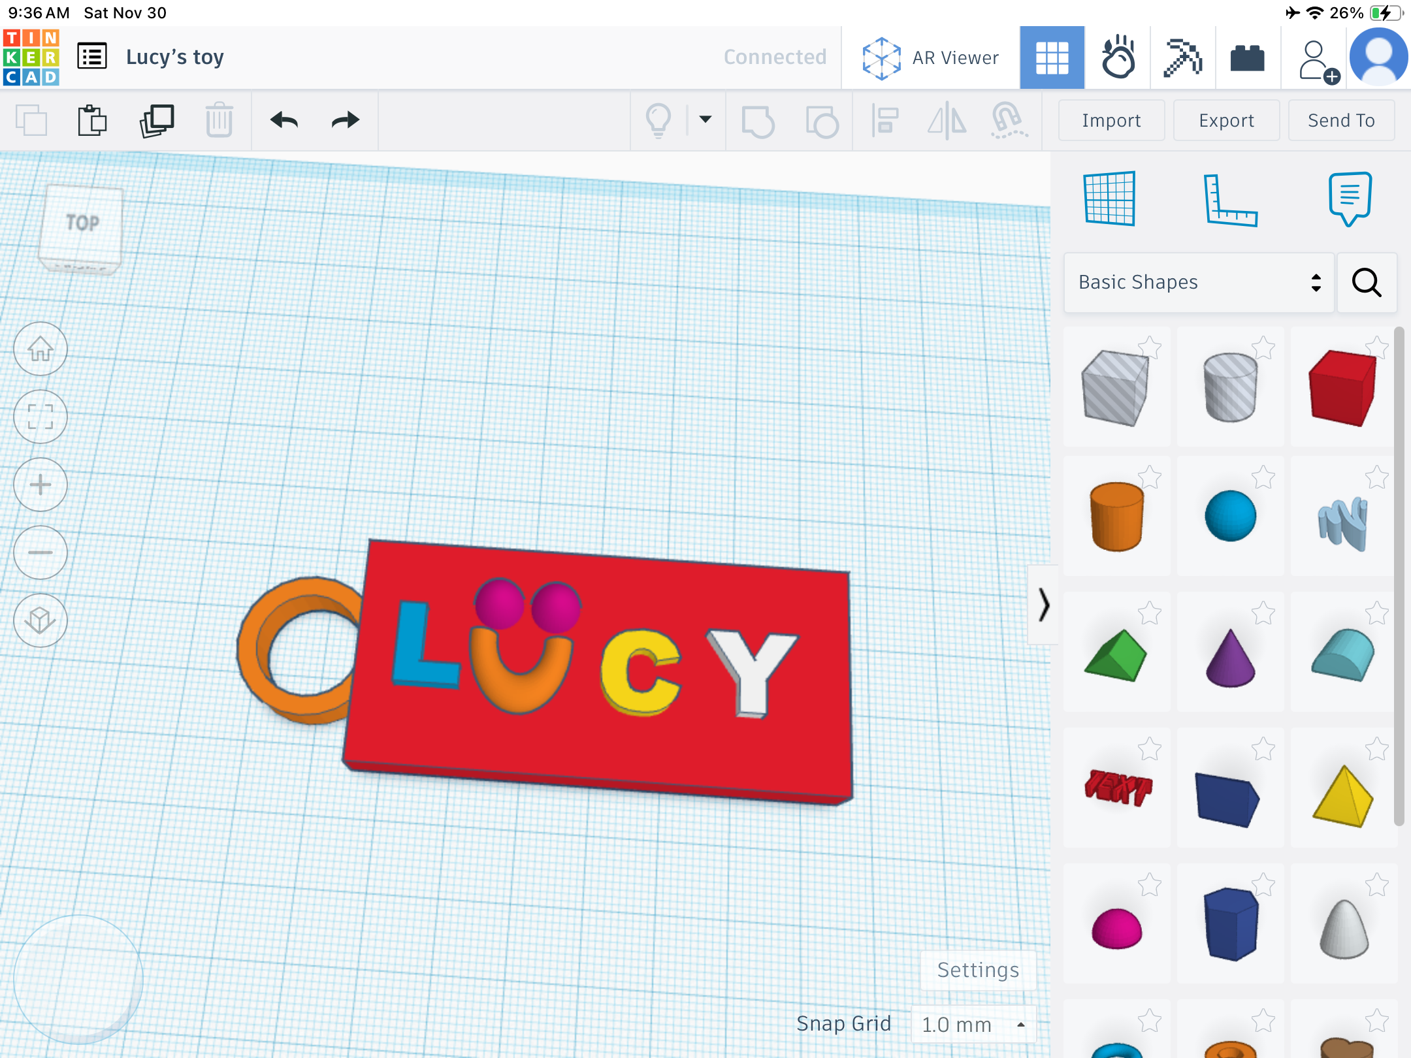Open the designs list icon
This screenshot has height=1058, width=1411.
[92, 56]
